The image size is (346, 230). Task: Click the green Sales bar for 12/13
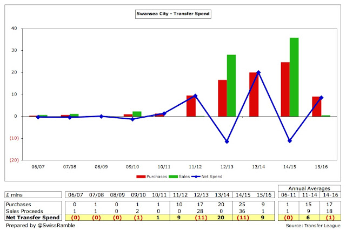tap(231, 85)
